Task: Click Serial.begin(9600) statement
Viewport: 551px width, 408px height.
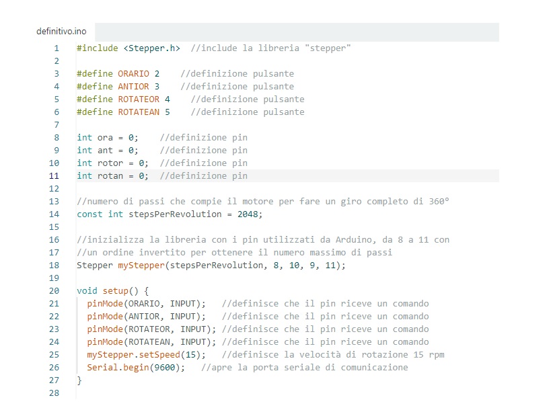Action: coord(136,368)
